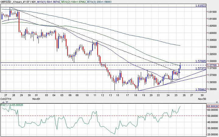Image resolution: width=219 pixels, height=137 pixels.
Task: Select the MVG(2) 100=1.57662 legend label
Action: (x=74, y=2)
